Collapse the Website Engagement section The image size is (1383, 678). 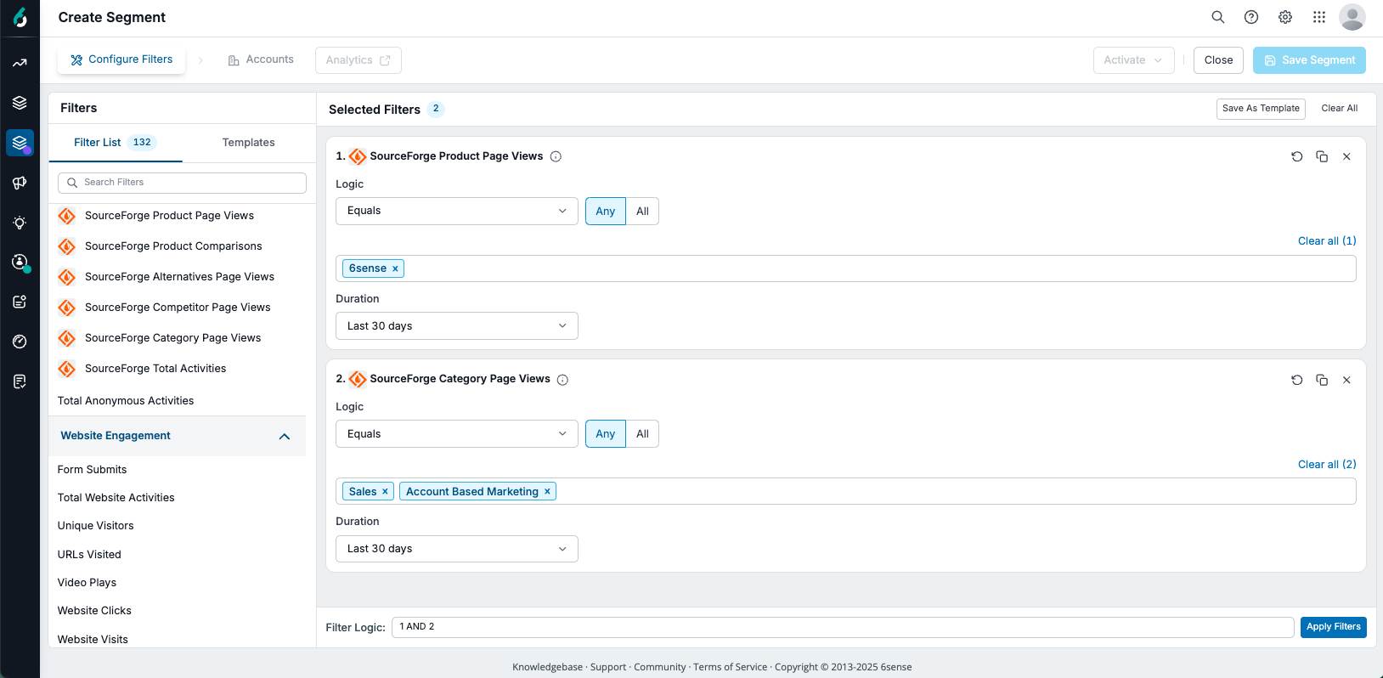[x=285, y=436]
